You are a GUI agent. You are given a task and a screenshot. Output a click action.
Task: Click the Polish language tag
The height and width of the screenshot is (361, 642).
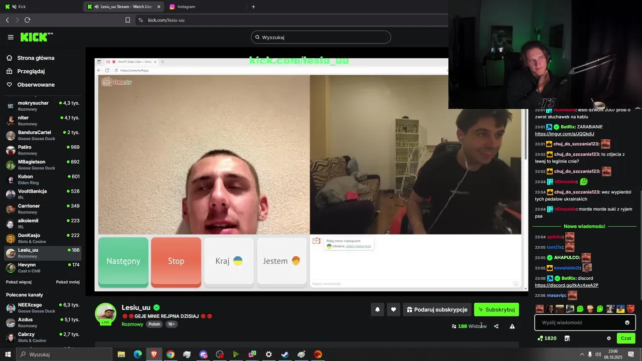[154, 324]
